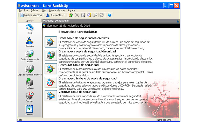Click the Asistentes toolbar button

click(x=54, y=15)
